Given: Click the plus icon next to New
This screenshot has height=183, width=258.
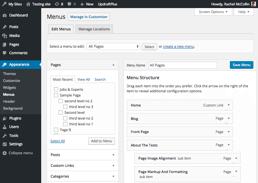Looking at the screenshot, I should [82, 4].
